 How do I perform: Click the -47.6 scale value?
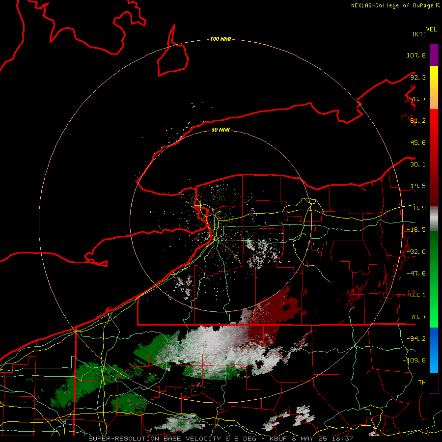pyautogui.click(x=416, y=274)
